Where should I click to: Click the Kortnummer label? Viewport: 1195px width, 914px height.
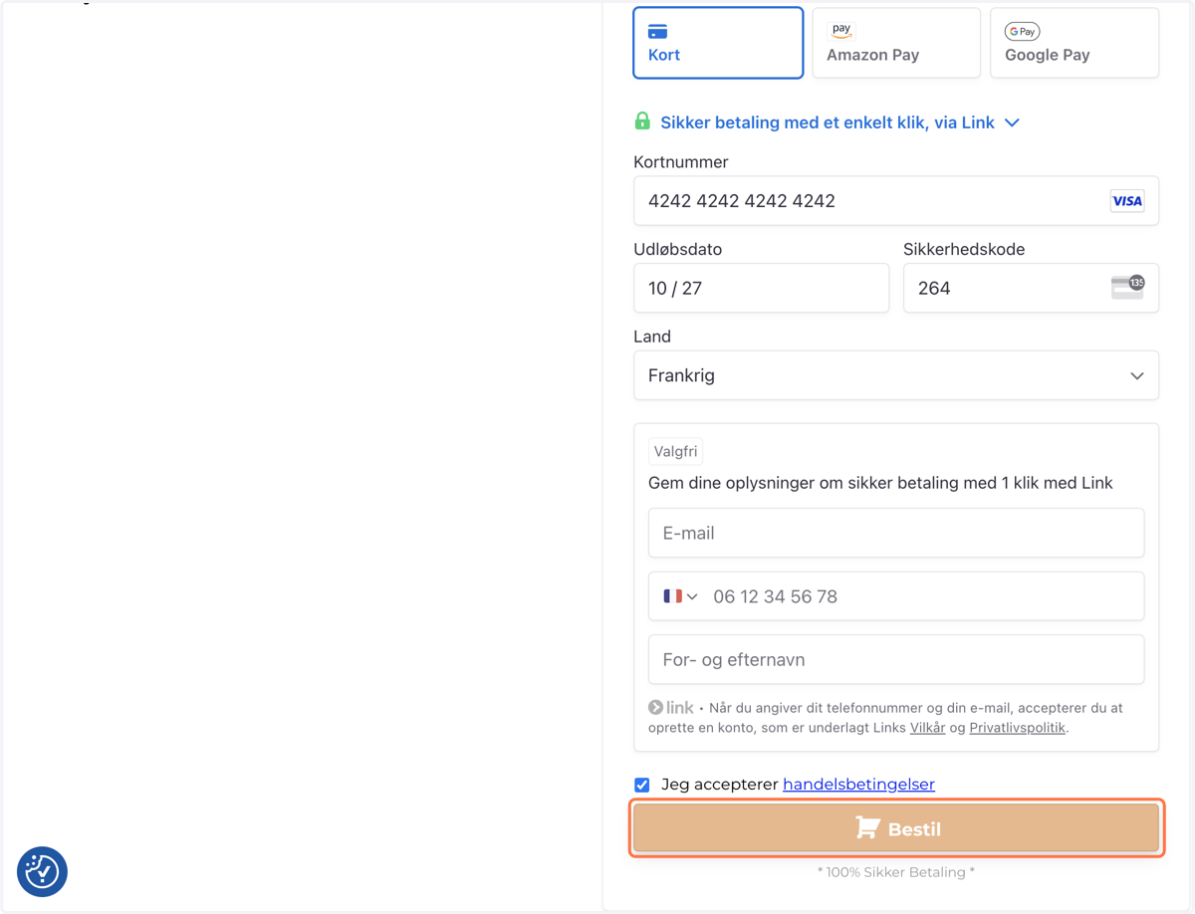[x=680, y=162]
